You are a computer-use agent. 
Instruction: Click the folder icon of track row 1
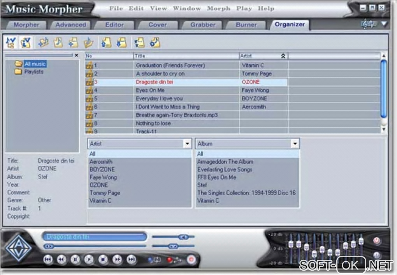[x=89, y=66]
